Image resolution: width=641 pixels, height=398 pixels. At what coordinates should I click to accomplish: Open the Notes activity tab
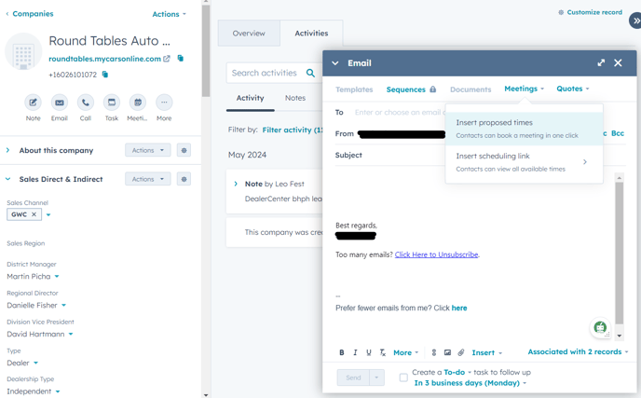pyautogui.click(x=295, y=98)
